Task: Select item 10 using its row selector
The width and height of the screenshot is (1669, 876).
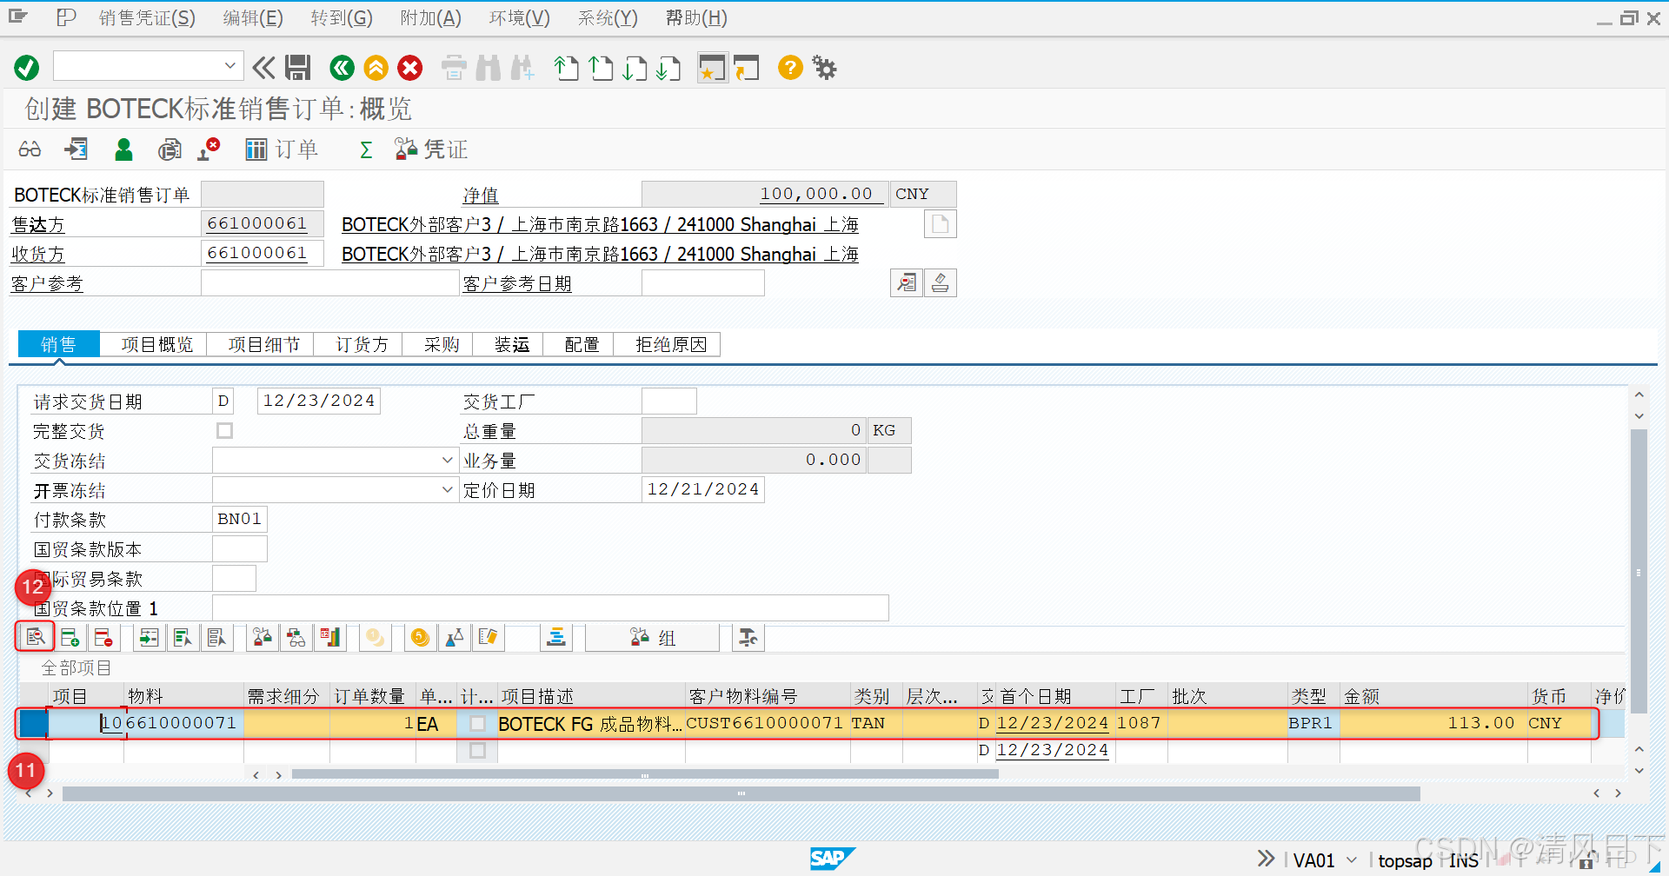Action: pos(34,723)
